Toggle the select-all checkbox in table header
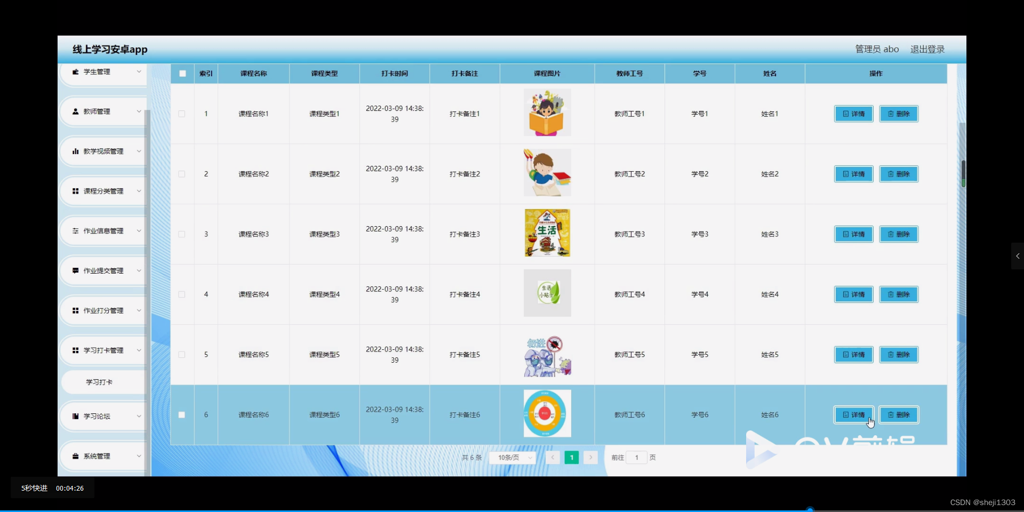The image size is (1024, 512). pos(181,73)
